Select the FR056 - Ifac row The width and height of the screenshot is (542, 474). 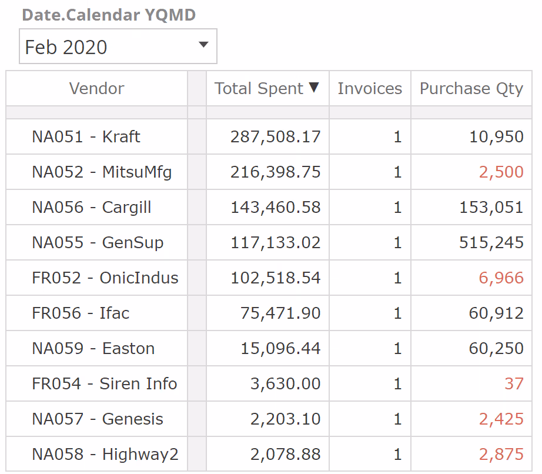point(81,313)
